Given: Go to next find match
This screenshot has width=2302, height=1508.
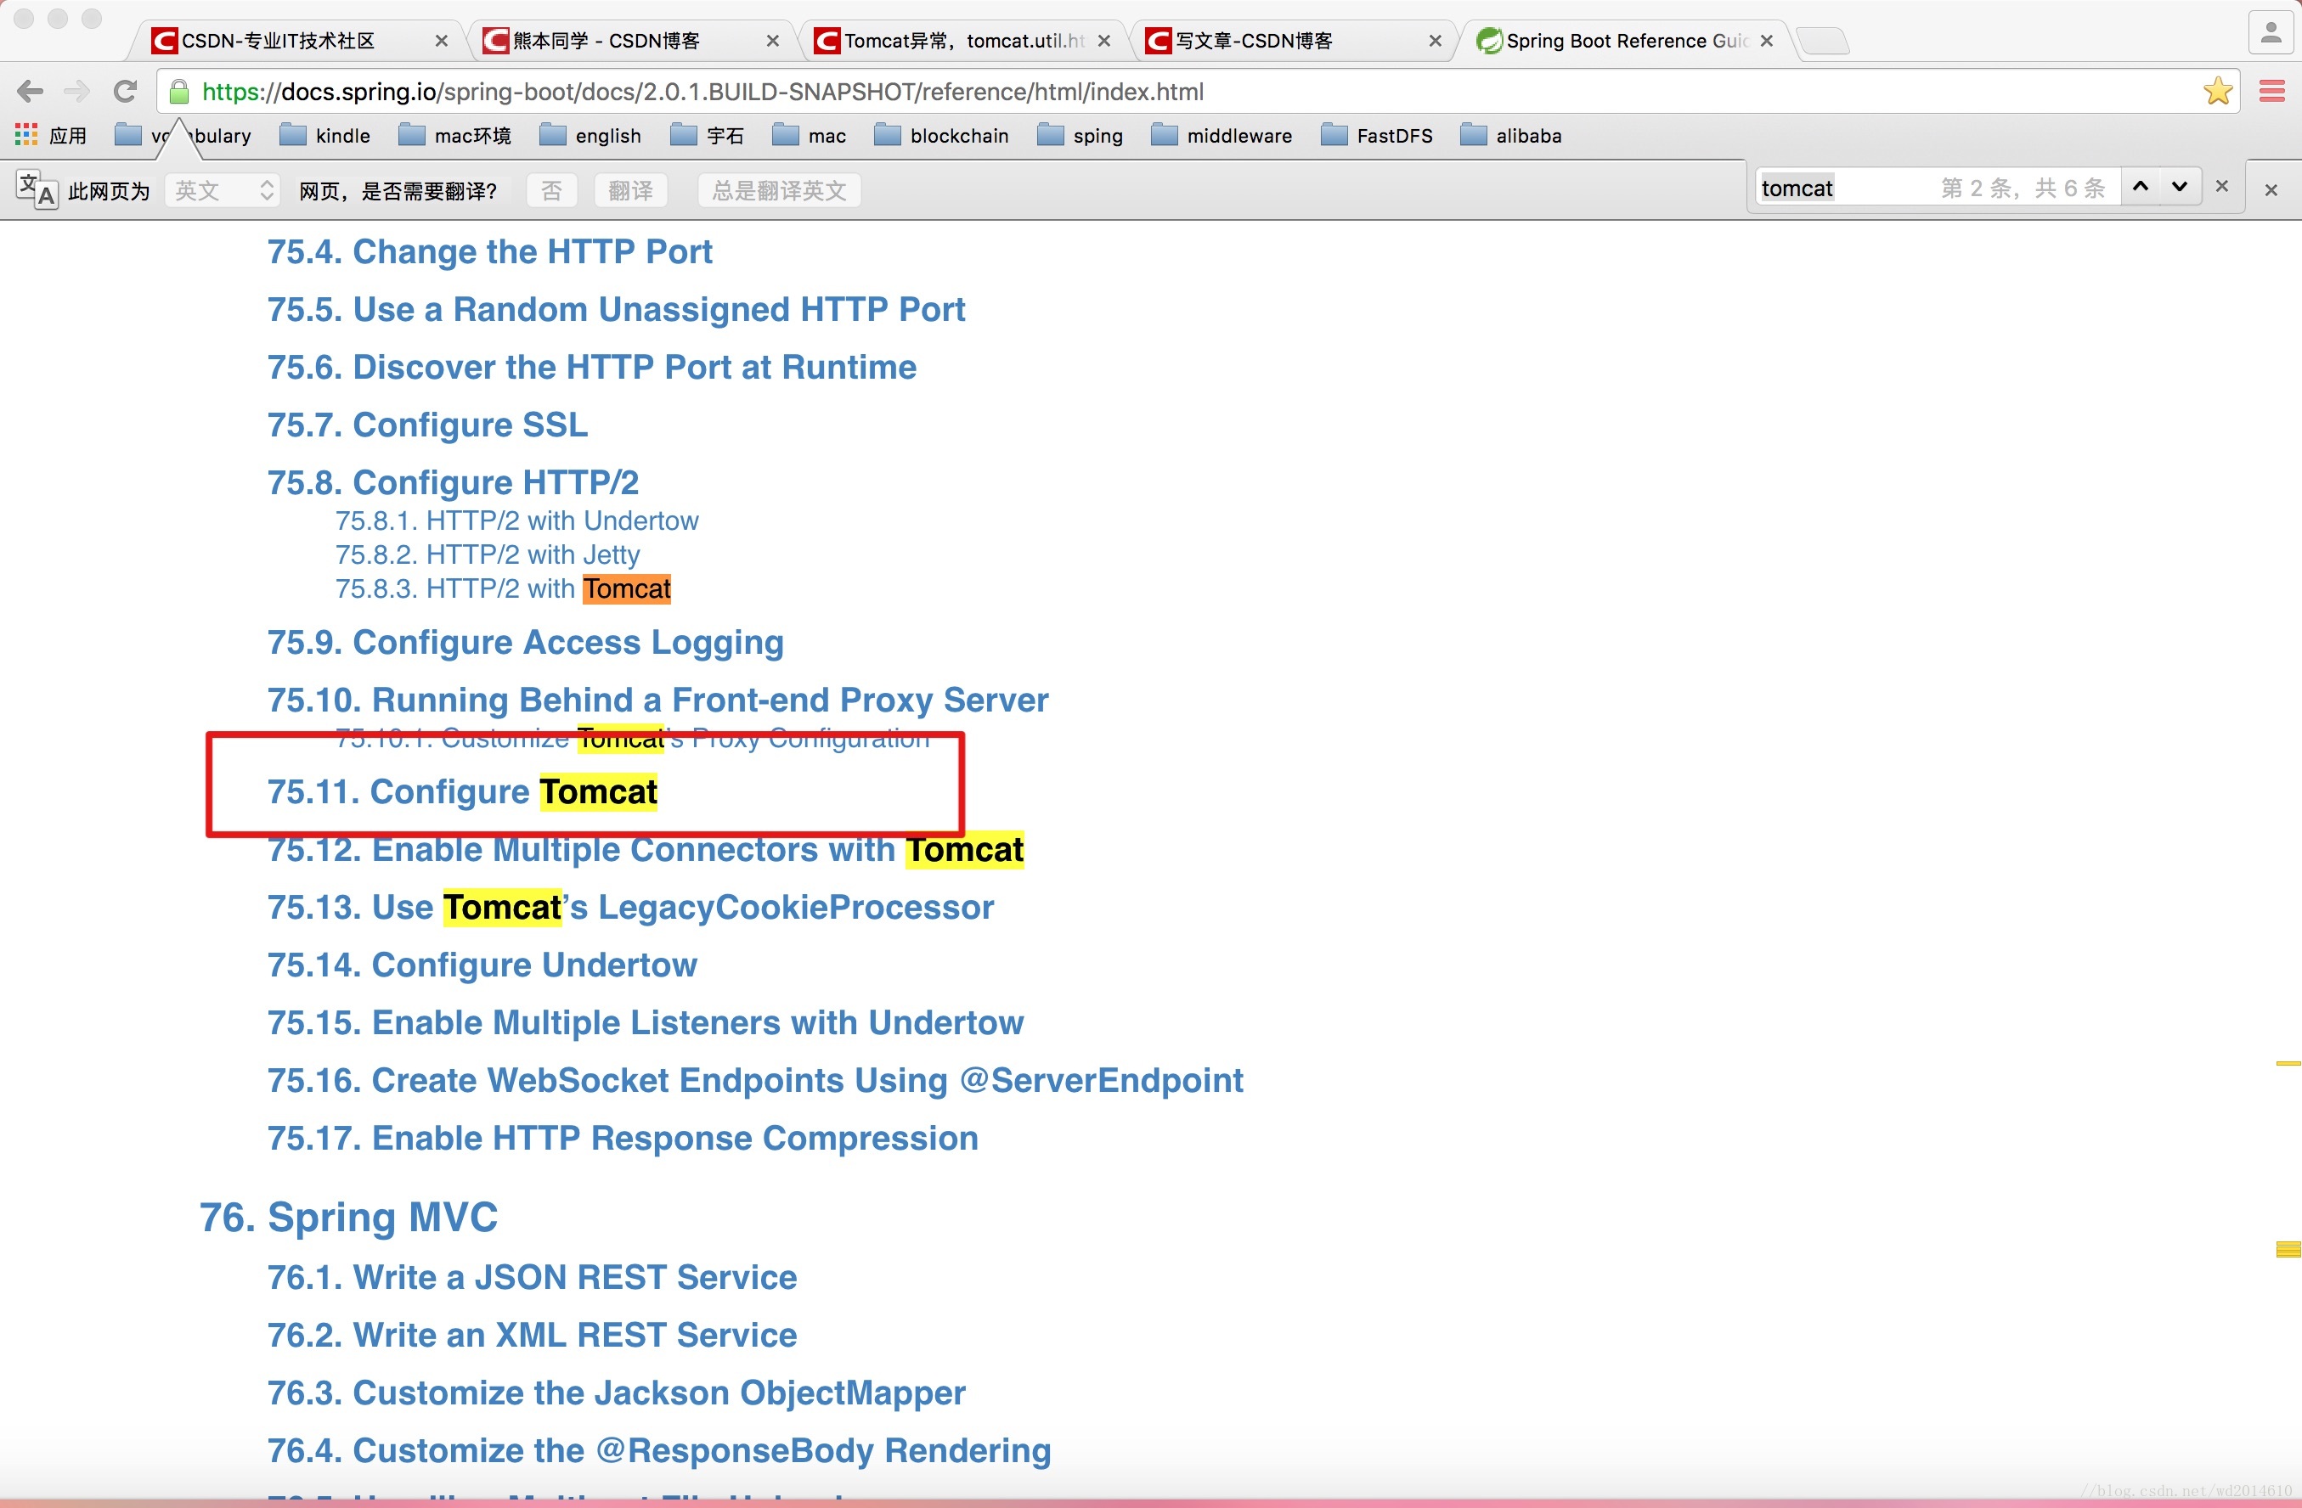Looking at the screenshot, I should tap(2179, 187).
